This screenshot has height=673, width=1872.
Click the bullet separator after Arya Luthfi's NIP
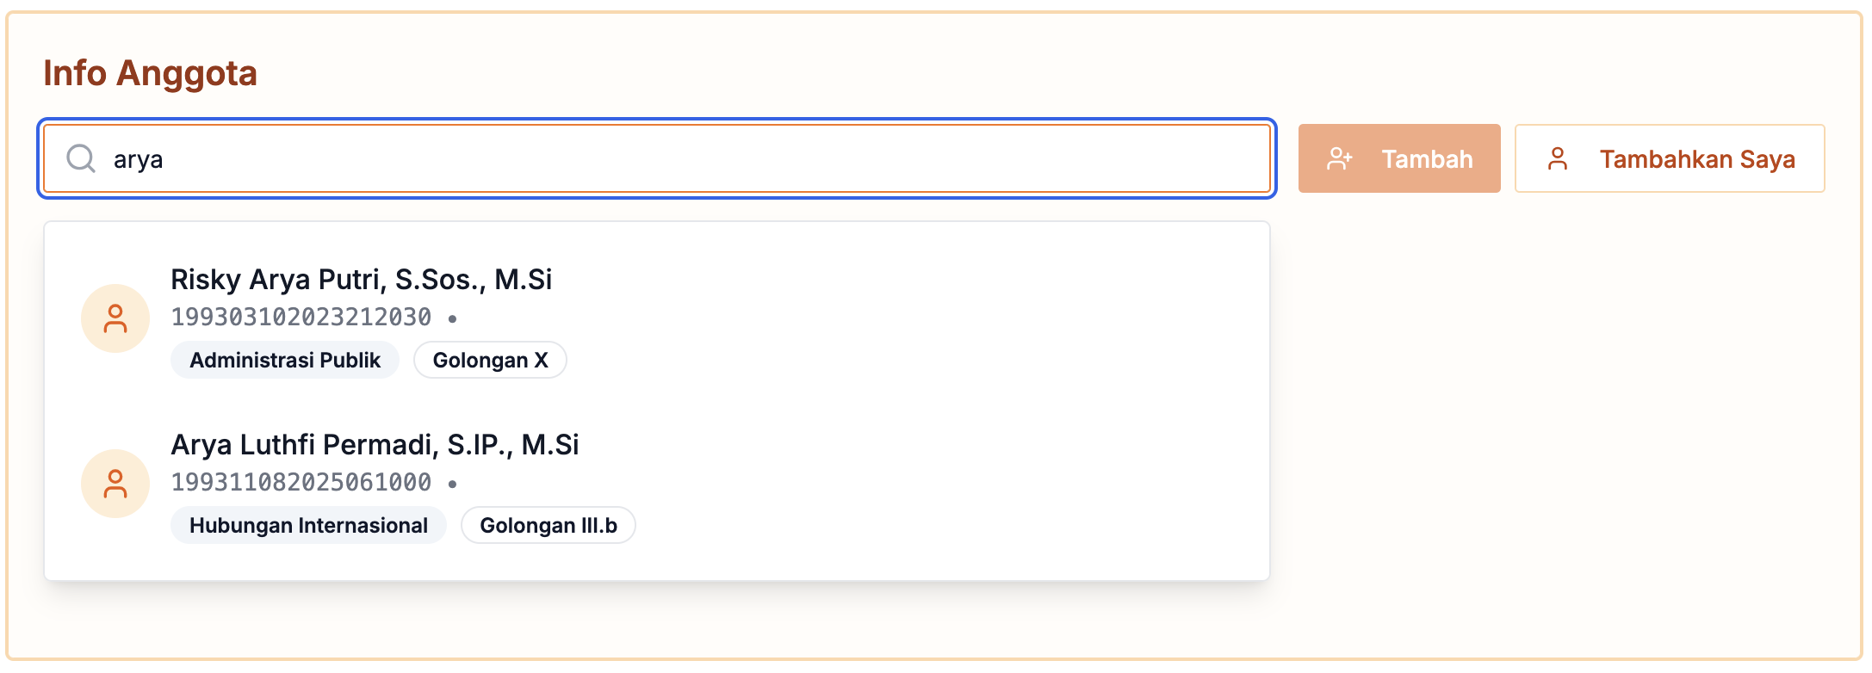(x=454, y=483)
